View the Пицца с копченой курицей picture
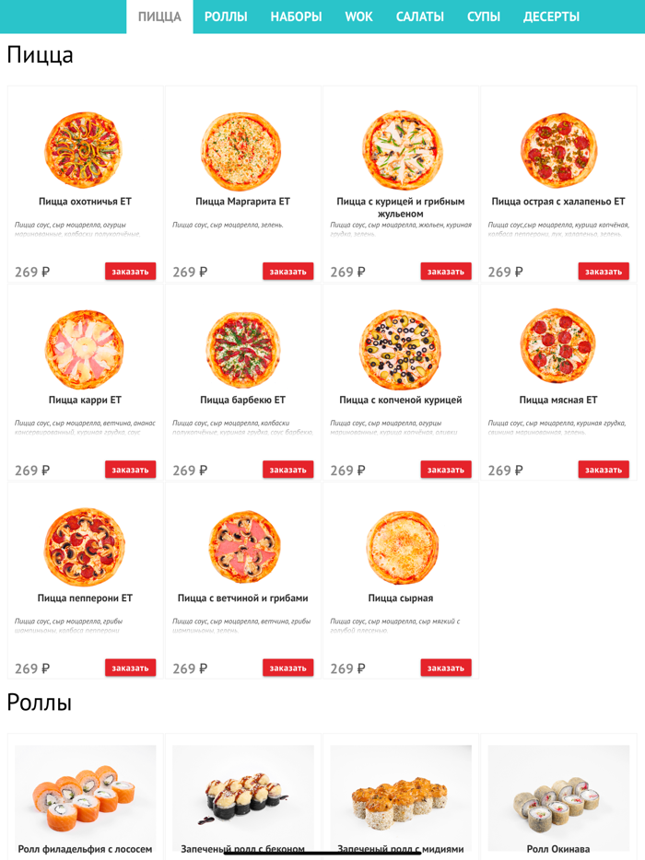Image resolution: width=645 pixels, height=860 pixels. coord(400,349)
